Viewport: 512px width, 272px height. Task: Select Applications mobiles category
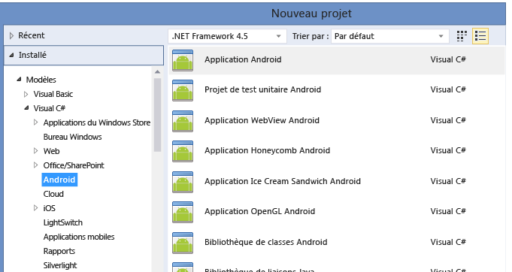pyautogui.click(x=79, y=237)
